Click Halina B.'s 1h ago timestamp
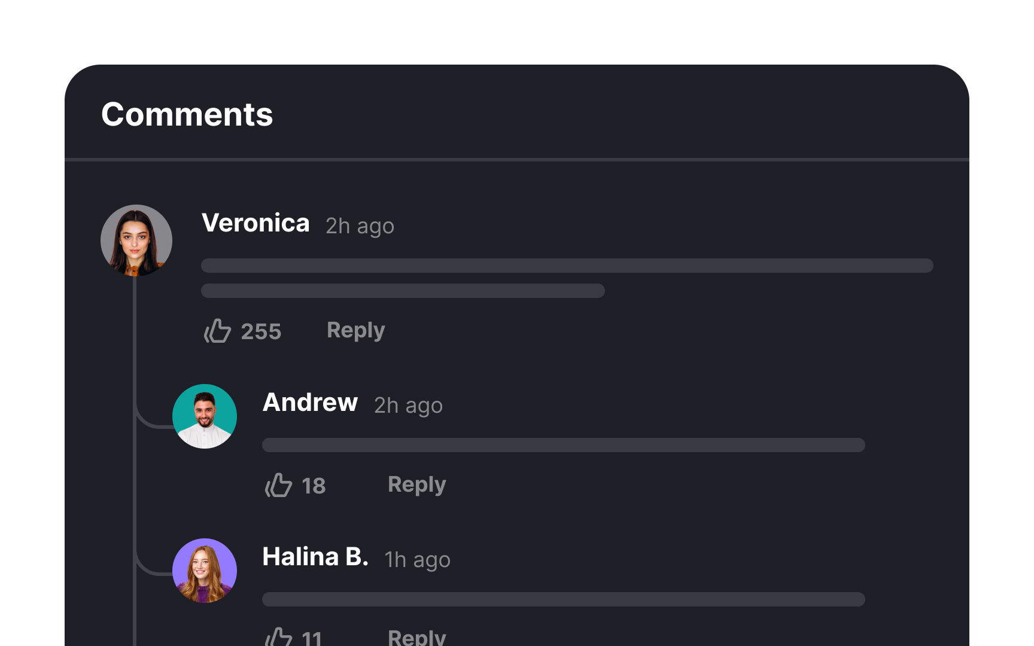The height and width of the screenshot is (646, 1034). pyautogui.click(x=417, y=560)
